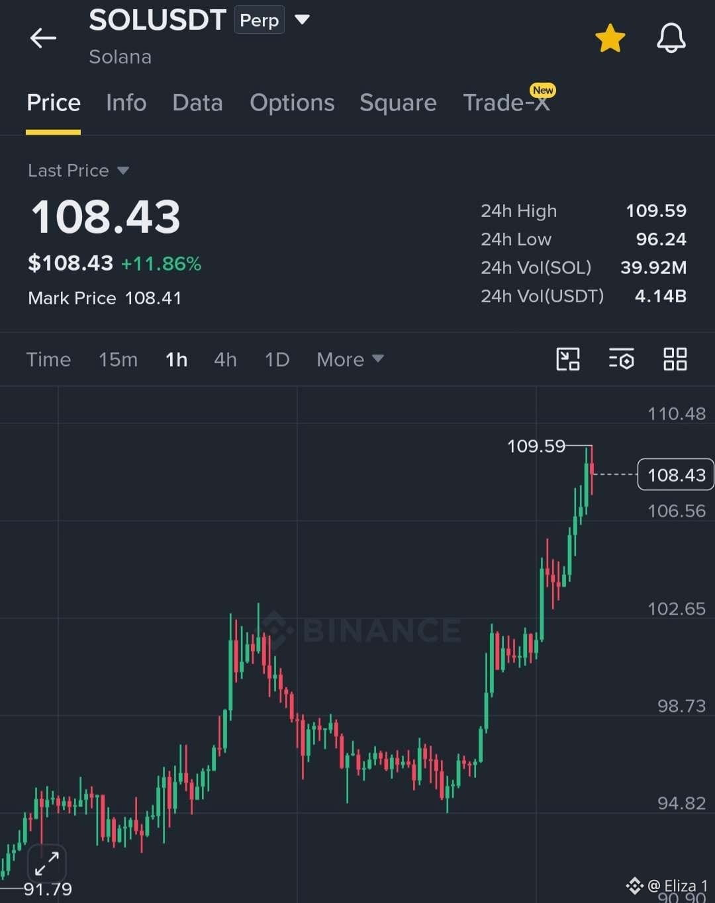715x903 pixels.
Task: Expand the More intervals dropdown
Action: [350, 359]
